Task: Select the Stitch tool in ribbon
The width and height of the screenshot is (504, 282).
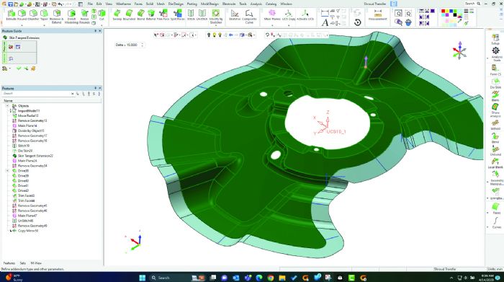Action: (x=191, y=15)
